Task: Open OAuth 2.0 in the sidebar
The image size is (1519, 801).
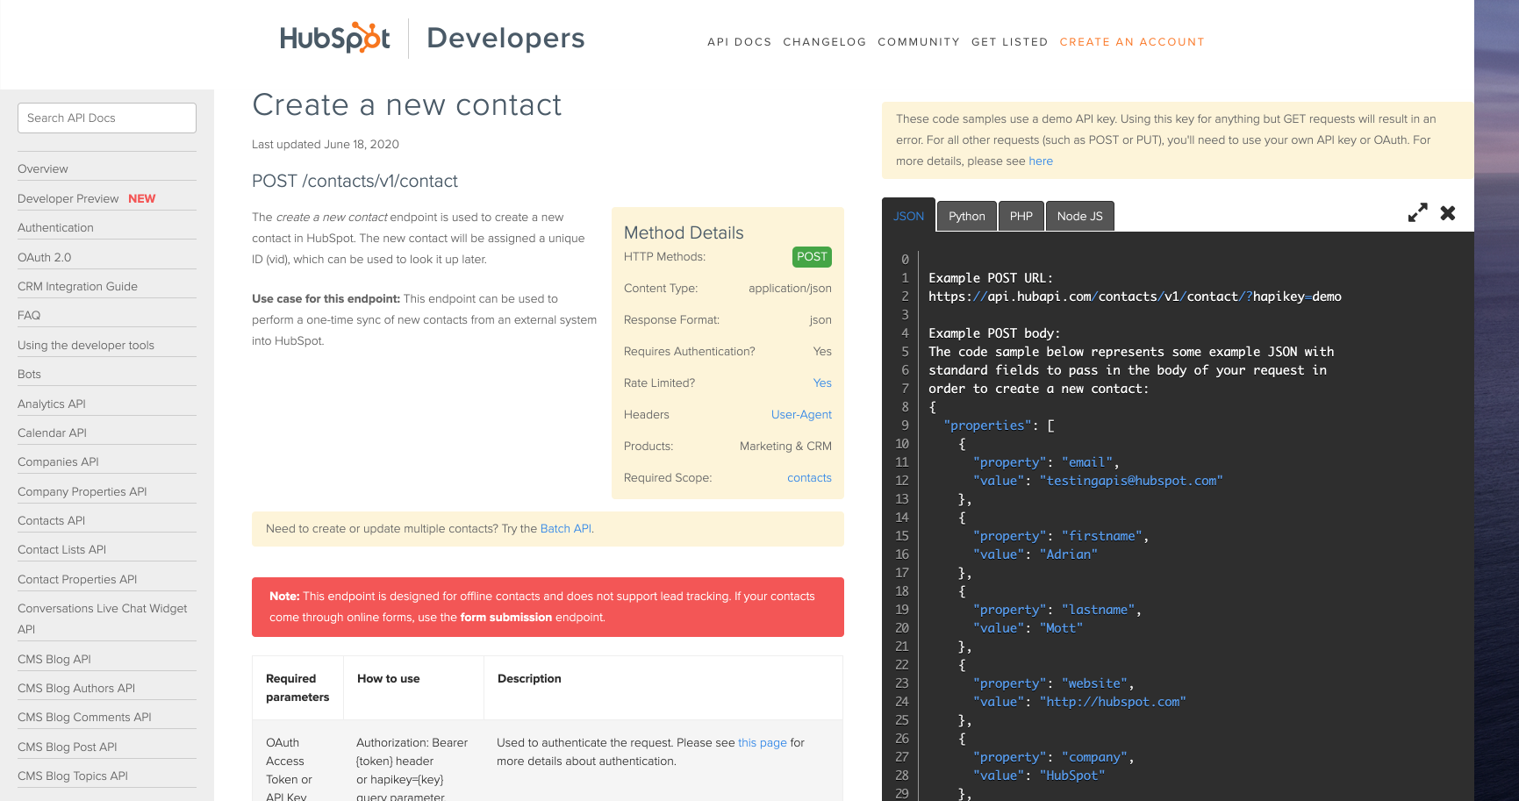Action: pyautogui.click(x=45, y=257)
